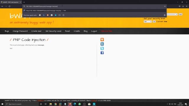Open the LinkedIn social icon

pyautogui.click(x=102, y=44)
